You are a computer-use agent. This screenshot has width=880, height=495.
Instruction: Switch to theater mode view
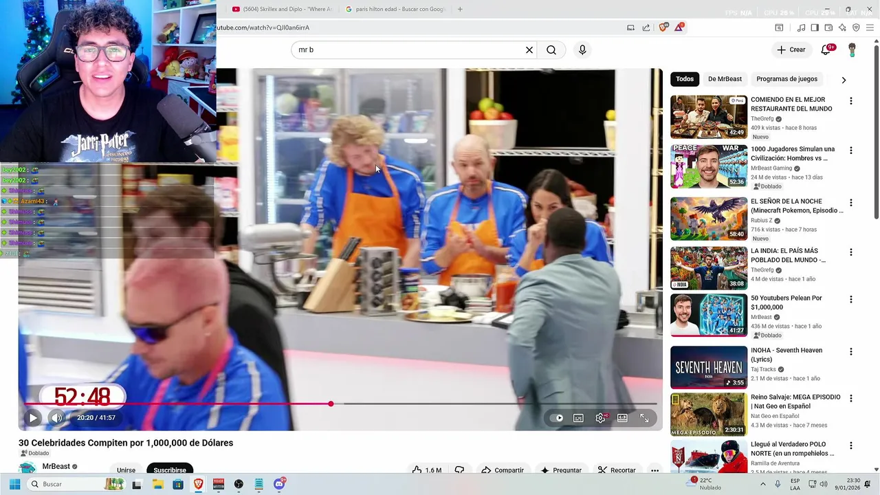(622, 418)
